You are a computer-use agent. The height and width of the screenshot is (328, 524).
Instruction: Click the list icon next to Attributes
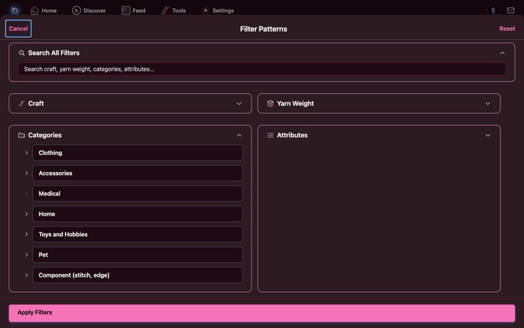271,135
